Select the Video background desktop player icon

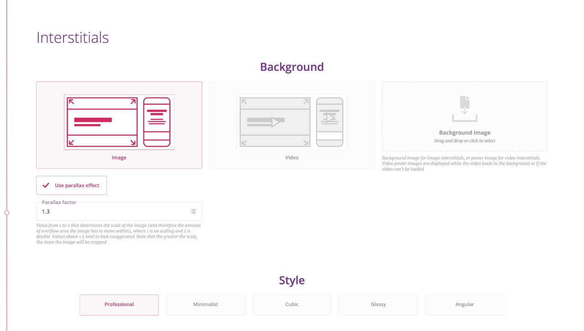coord(275,122)
